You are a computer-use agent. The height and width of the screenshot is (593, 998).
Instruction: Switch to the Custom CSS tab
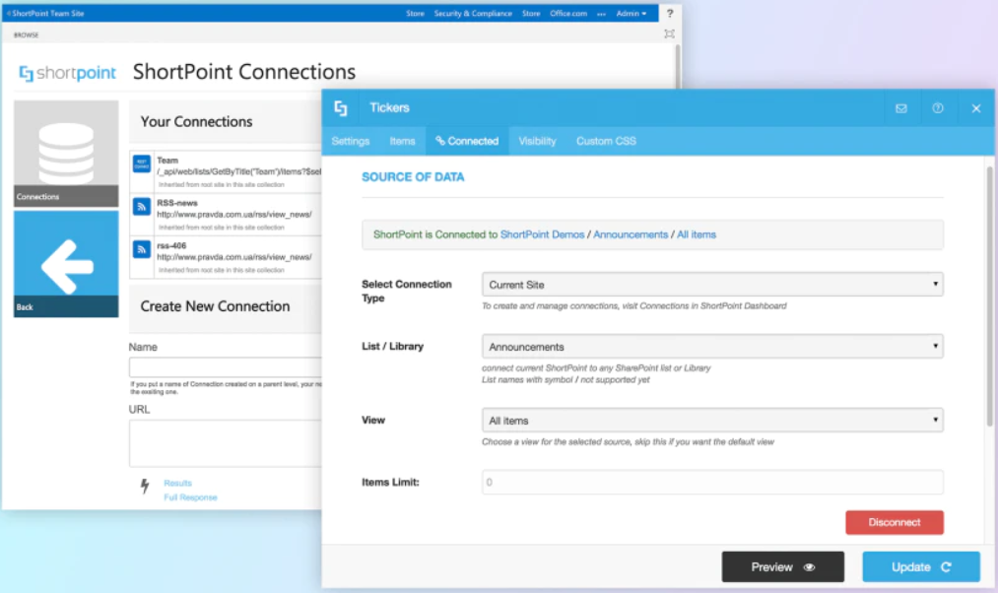(605, 141)
